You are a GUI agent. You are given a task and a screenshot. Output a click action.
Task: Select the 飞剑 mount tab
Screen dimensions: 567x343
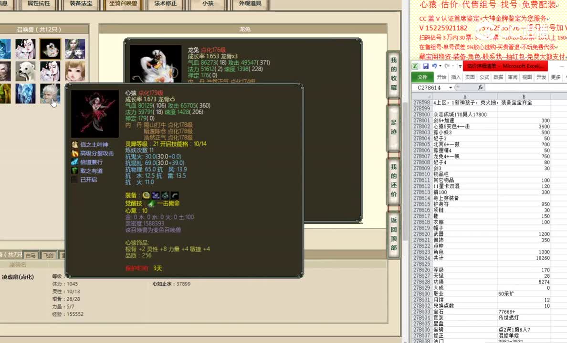[x=49, y=255]
